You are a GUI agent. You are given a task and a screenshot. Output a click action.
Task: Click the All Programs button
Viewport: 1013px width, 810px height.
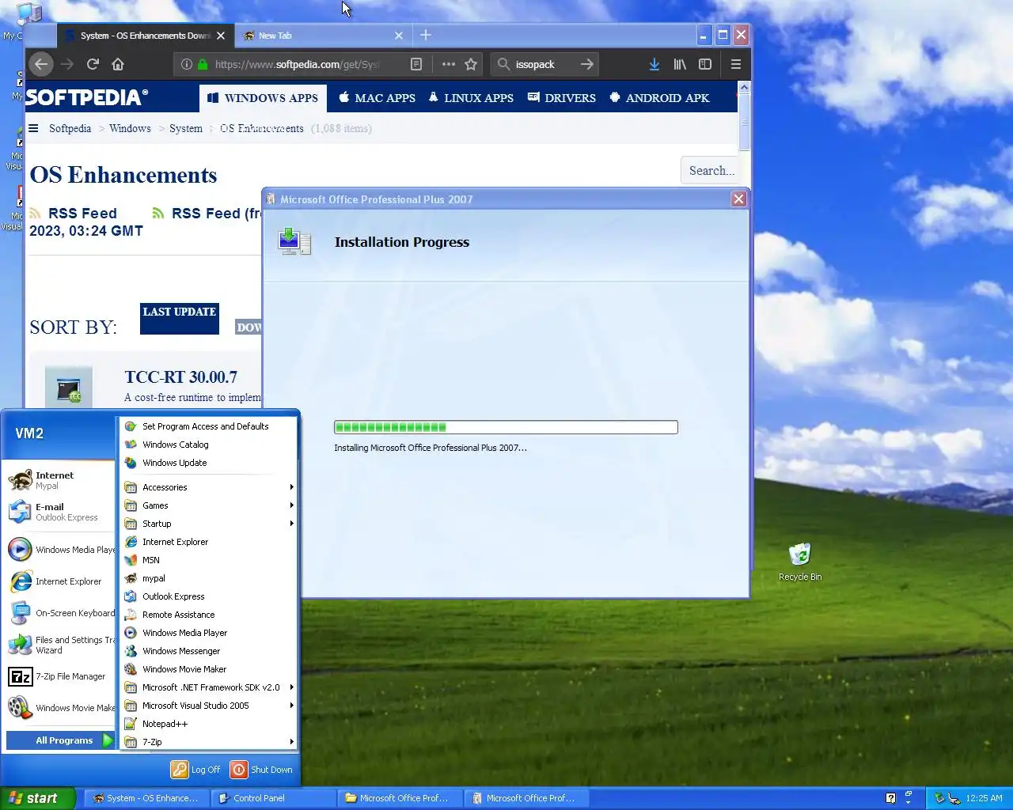pyautogui.click(x=61, y=740)
